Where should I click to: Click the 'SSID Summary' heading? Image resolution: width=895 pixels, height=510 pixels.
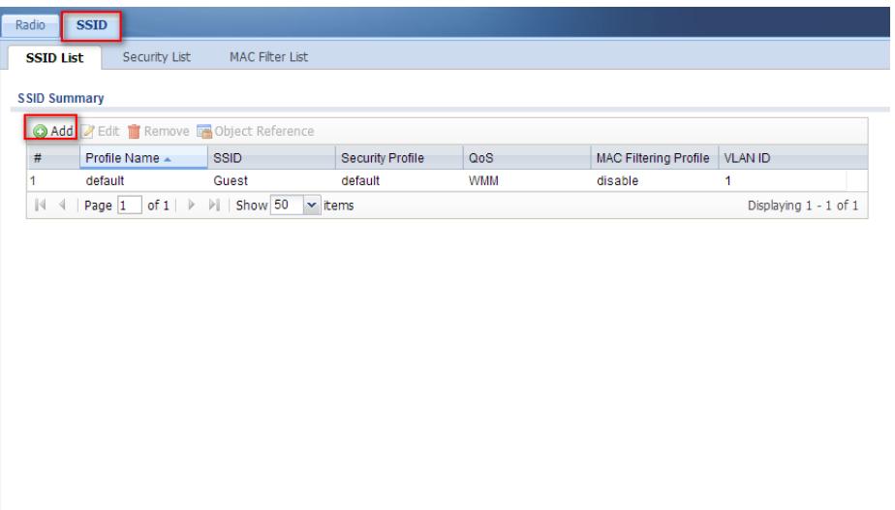coord(60,98)
